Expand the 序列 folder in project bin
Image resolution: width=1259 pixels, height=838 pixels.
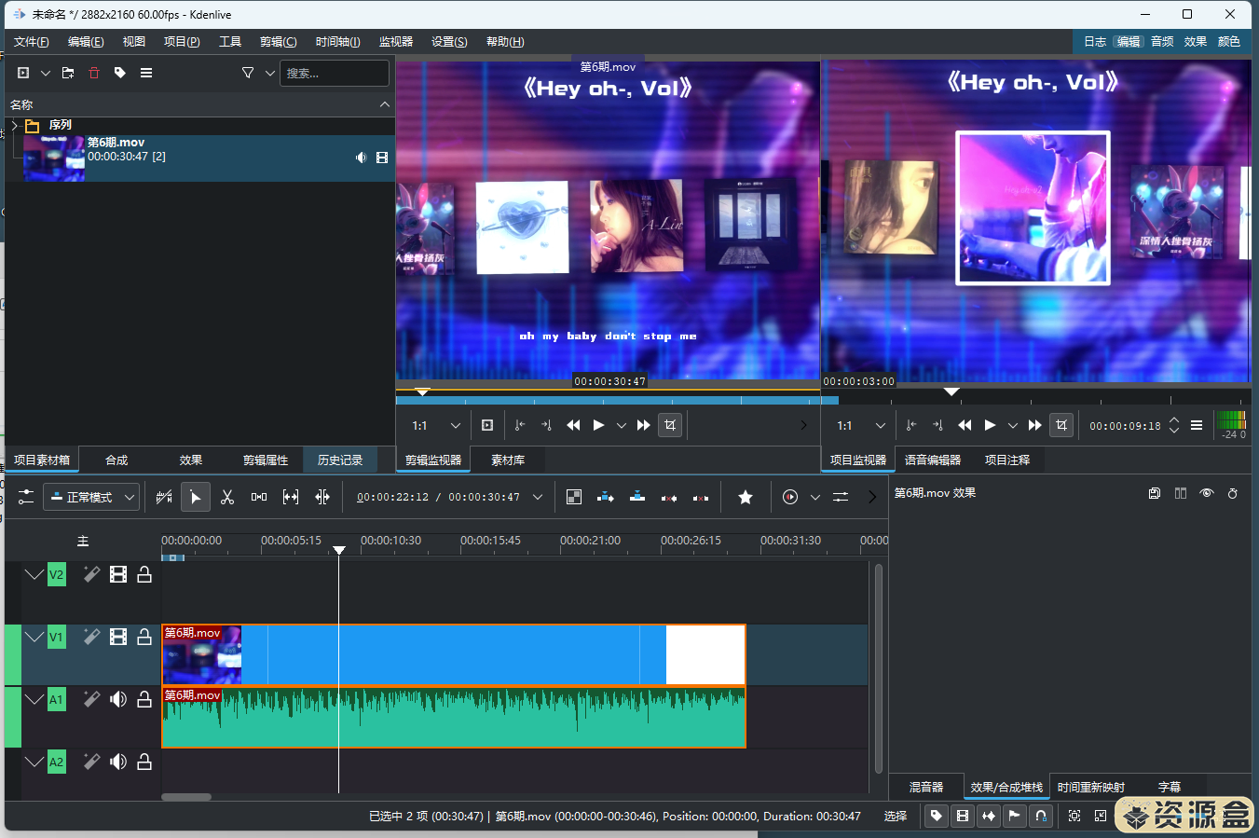tap(14, 125)
